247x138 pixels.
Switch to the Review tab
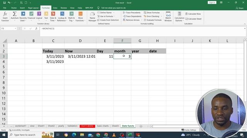[x=64, y=8]
